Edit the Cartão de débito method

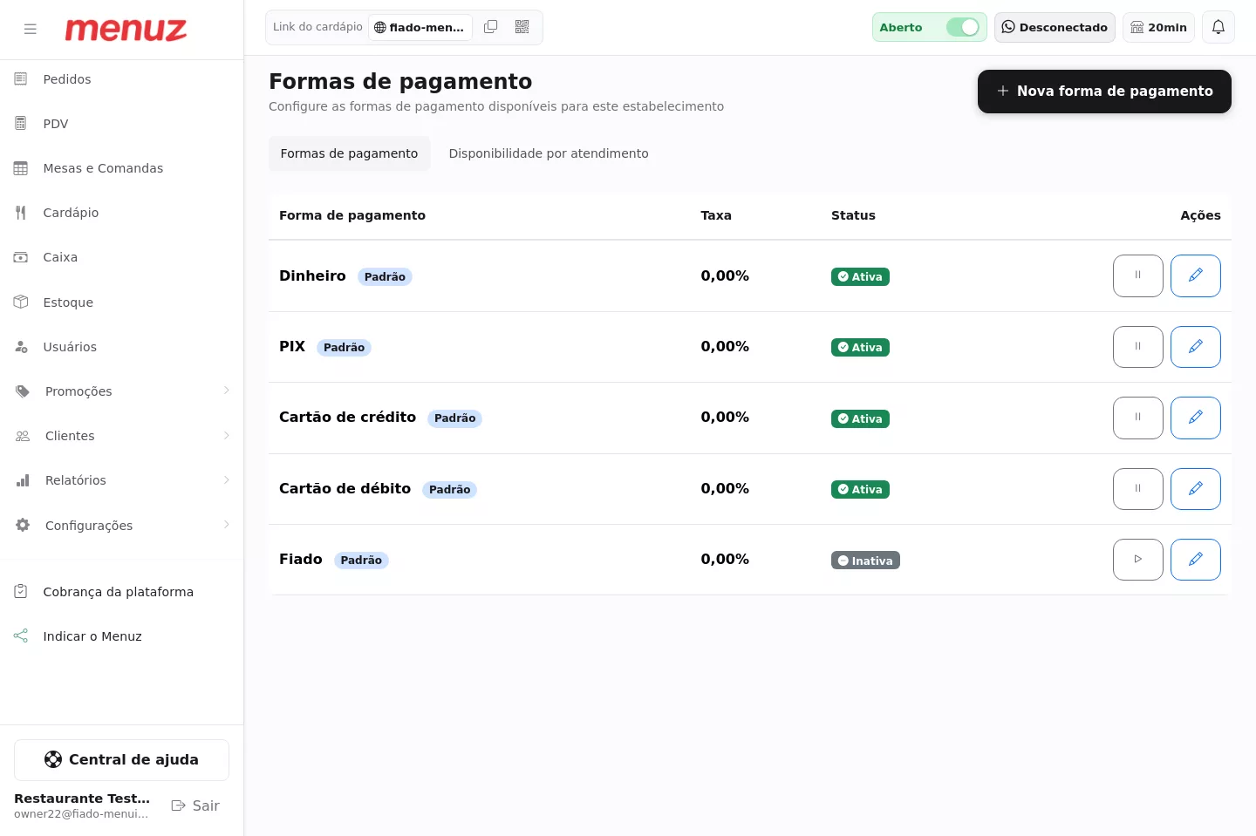[1195, 489]
